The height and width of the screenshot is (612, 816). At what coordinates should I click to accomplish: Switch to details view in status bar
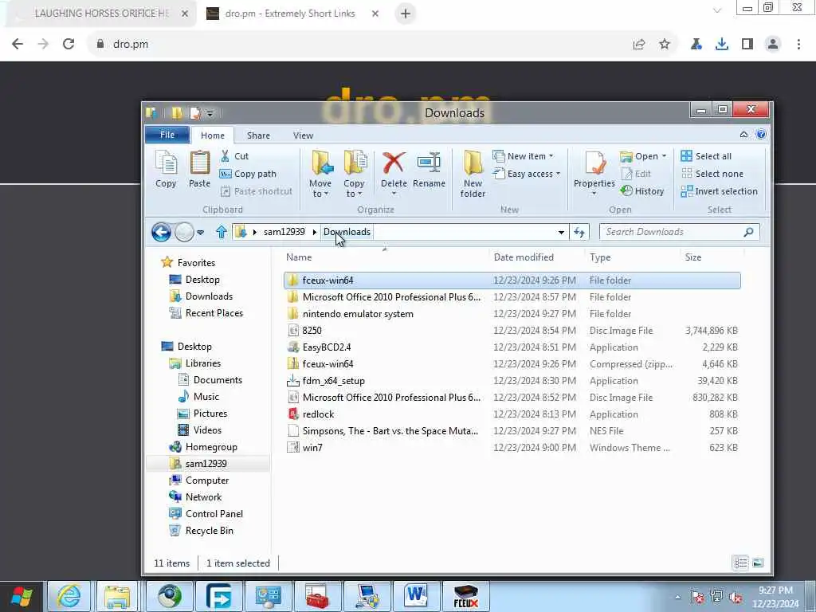click(x=740, y=563)
